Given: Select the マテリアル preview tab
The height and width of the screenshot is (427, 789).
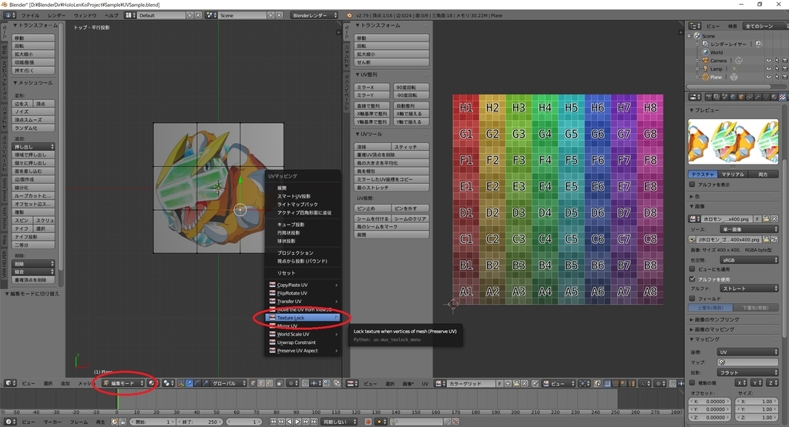Looking at the screenshot, I should tap(732, 175).
